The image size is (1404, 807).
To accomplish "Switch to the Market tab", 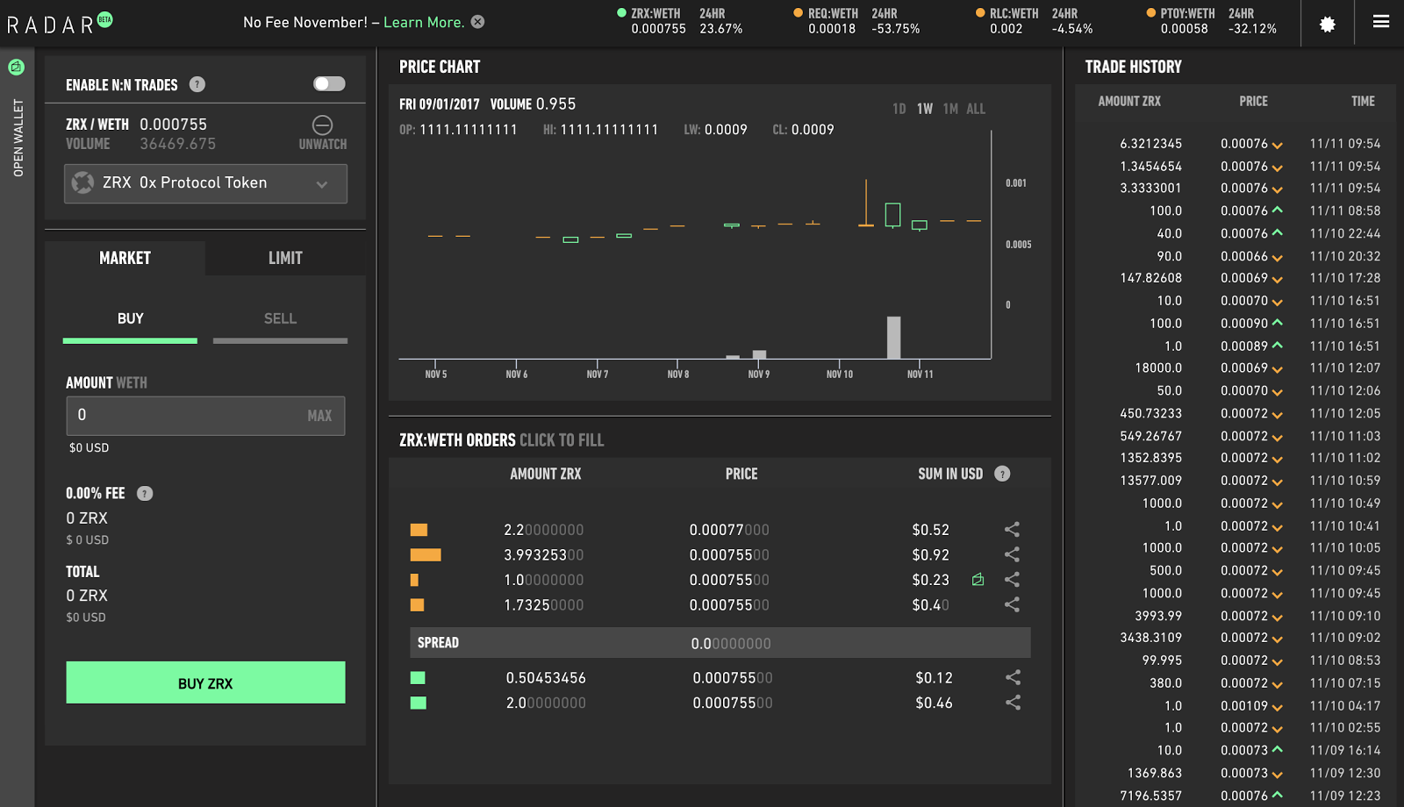I will 125,258.
